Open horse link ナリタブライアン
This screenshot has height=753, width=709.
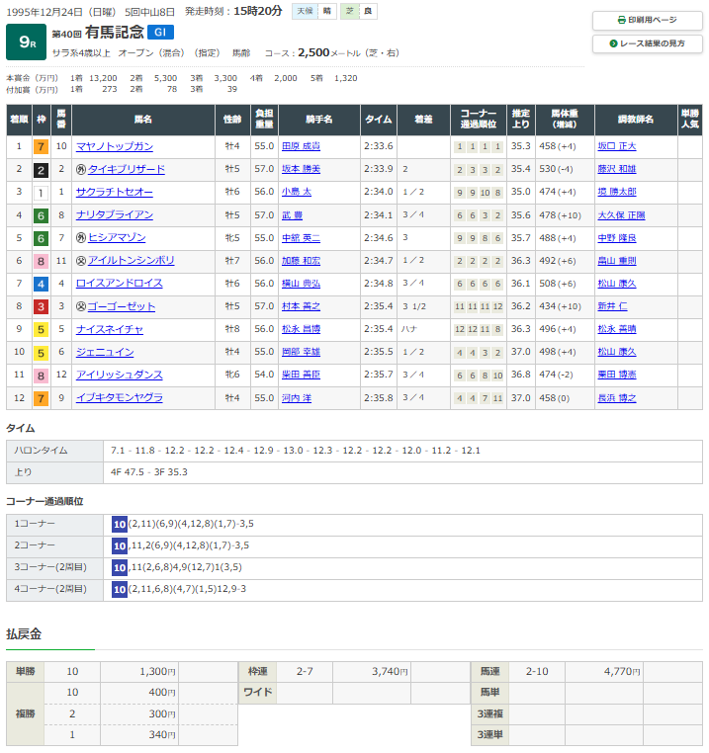click(x=115, y=214)
